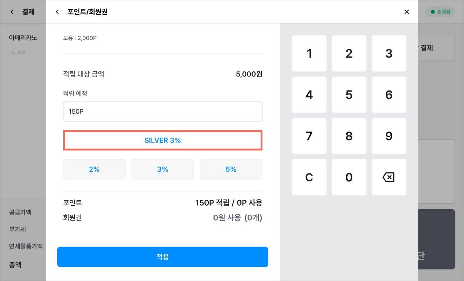Tap keypad number 7
464x281 pixels.
pyautogui.click(x=309, y=136)
